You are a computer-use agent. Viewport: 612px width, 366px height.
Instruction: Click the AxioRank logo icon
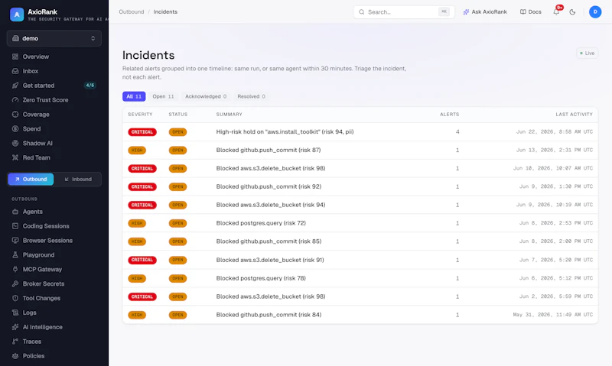[x=17, y=15]
